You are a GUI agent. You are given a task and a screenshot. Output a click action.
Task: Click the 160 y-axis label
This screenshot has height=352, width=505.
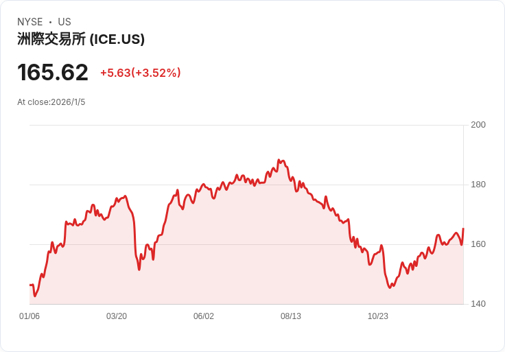pos(478,244)
